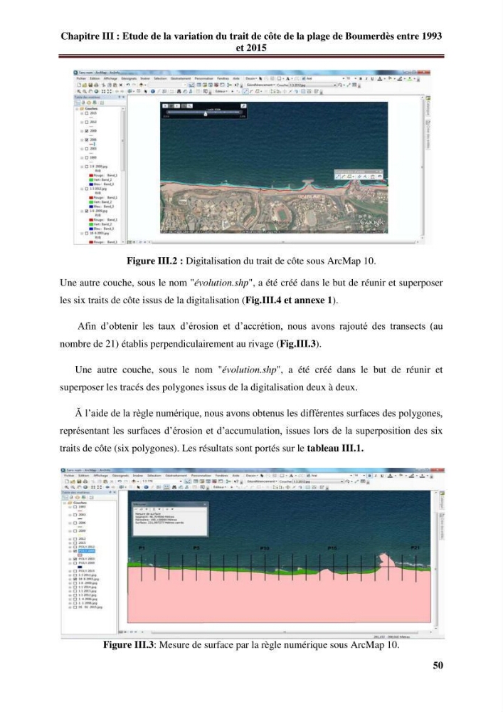The height and width of the screenshot is (712, 503).
Task: Open Couche dropdown in Figure III.3 toolbar
Action: 319,481
